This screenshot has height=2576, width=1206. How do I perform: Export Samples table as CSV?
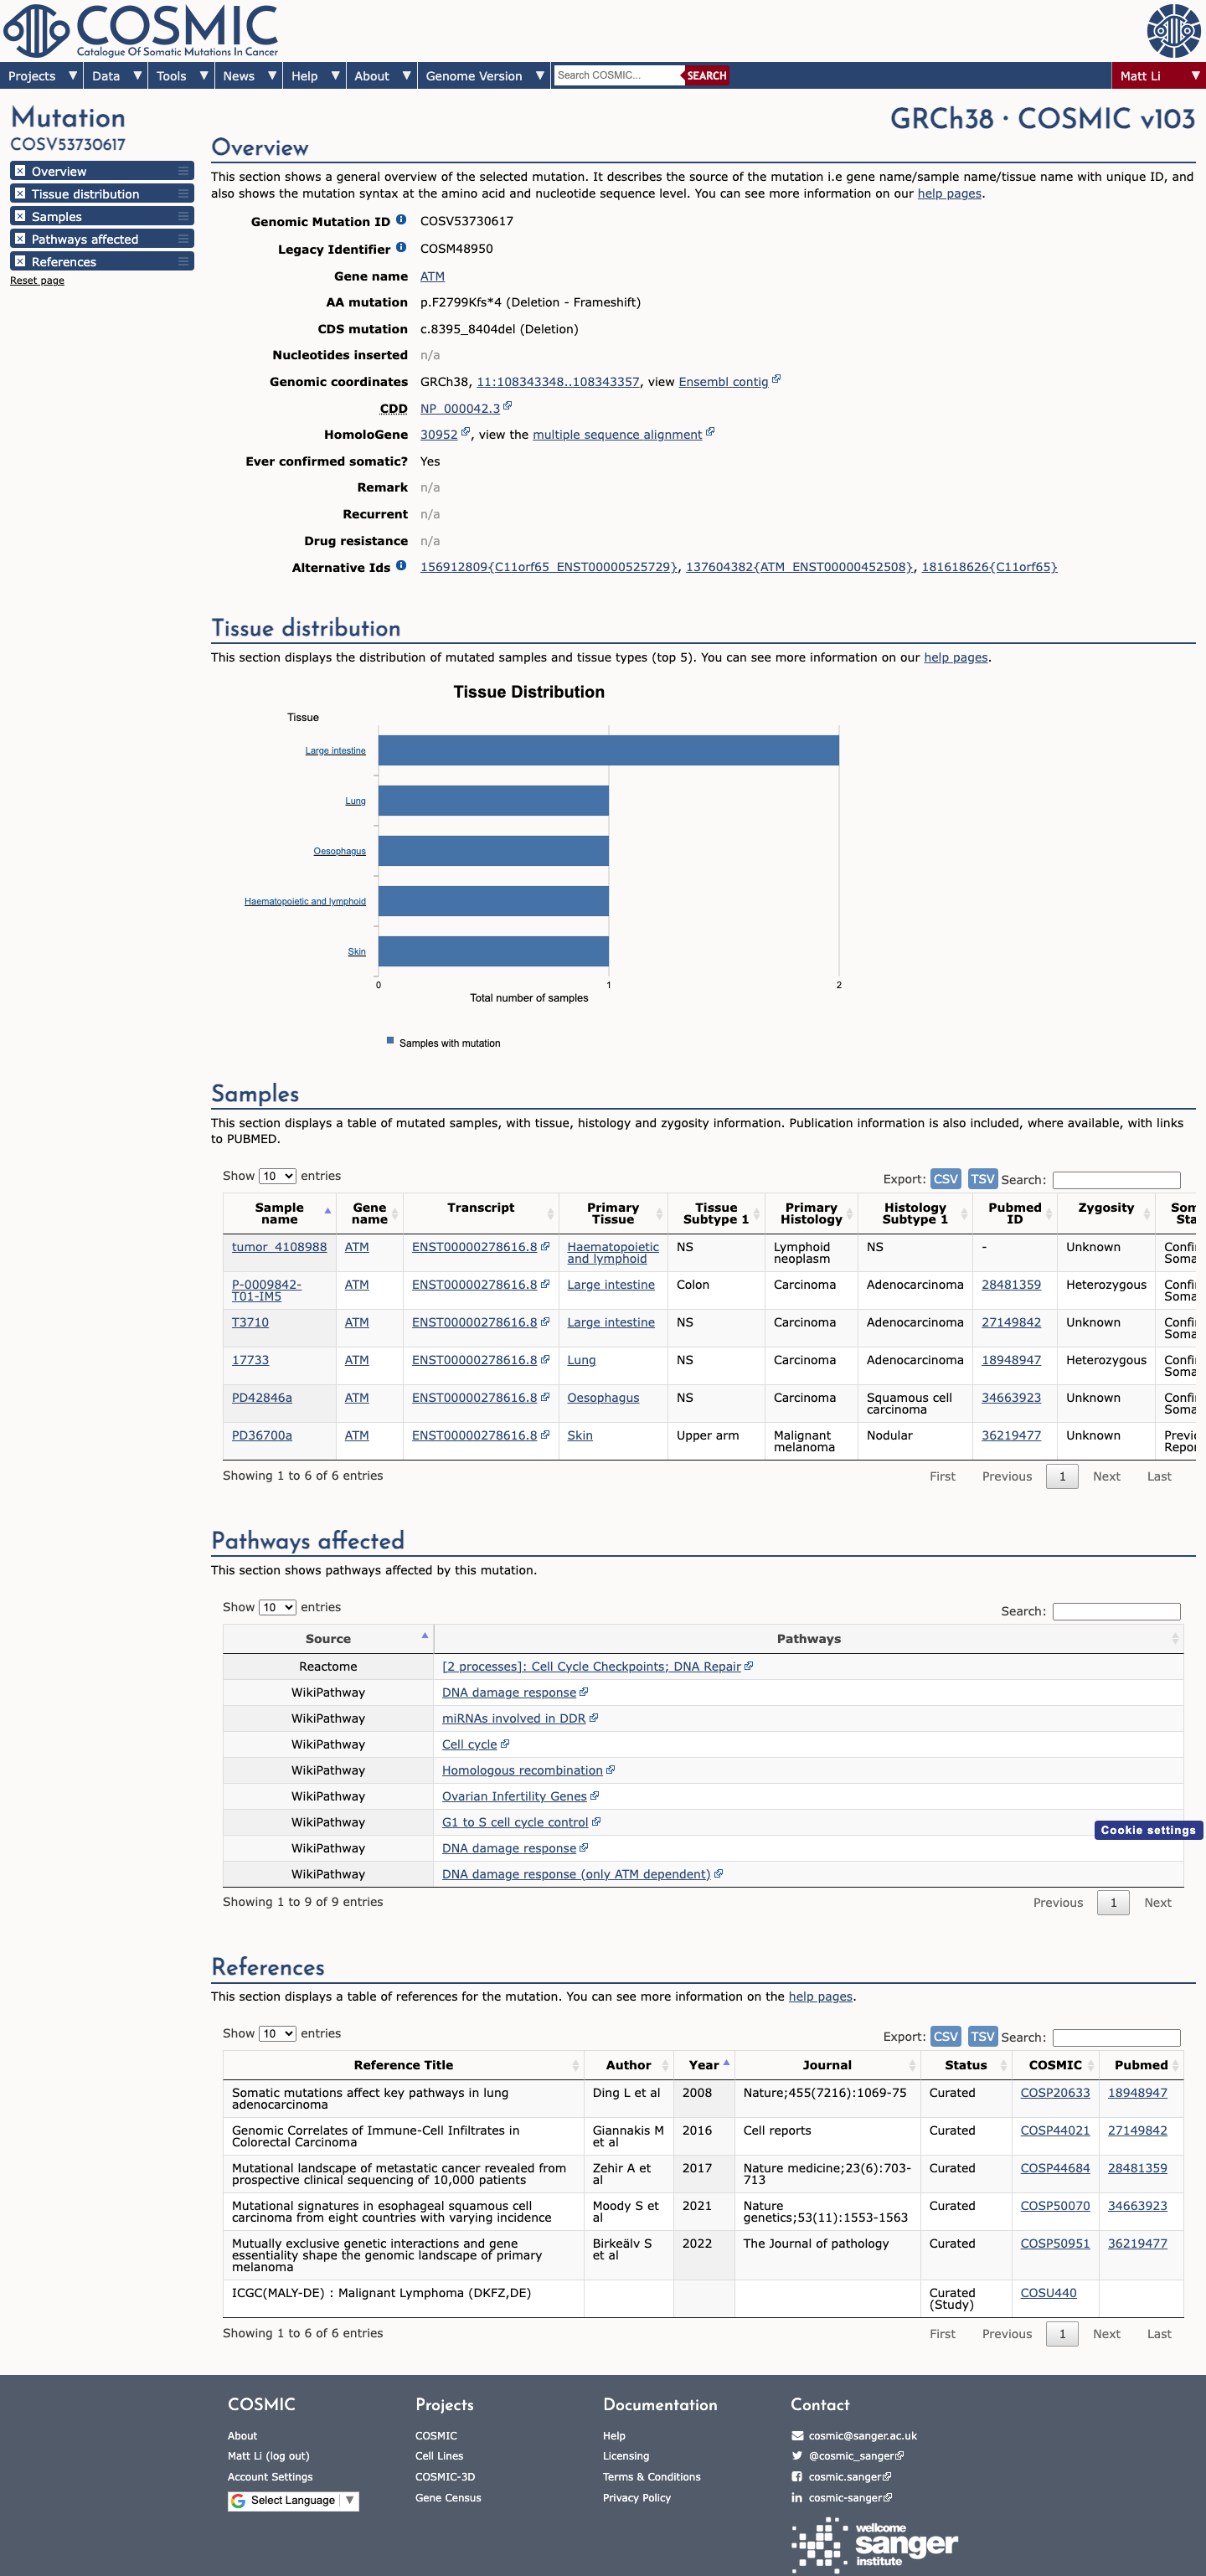pos(945,1179)
